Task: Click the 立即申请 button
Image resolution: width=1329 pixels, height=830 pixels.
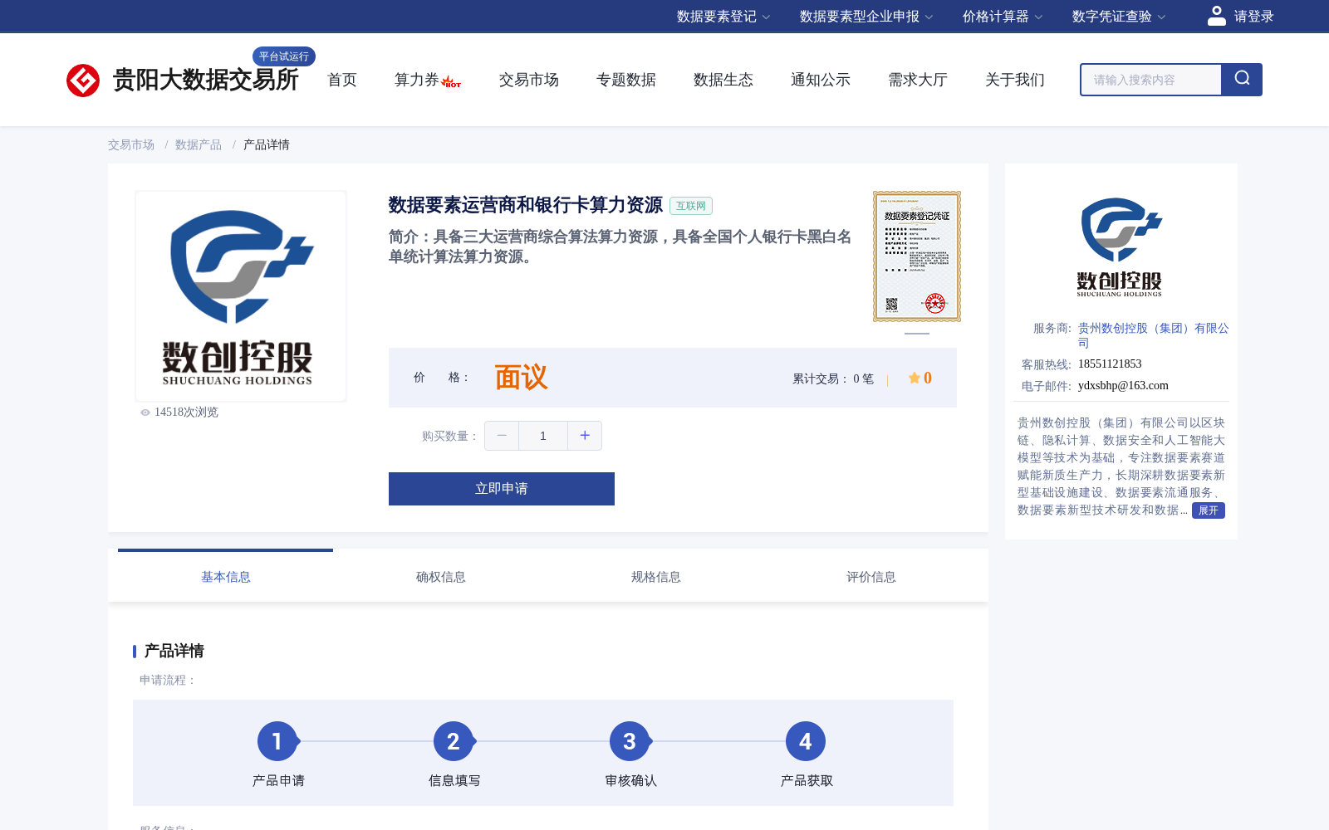Action: pos(502,489)
